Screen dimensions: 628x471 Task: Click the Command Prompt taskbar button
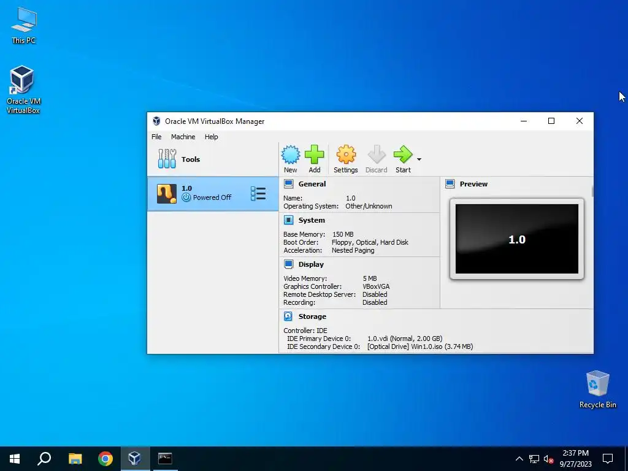pos(165,459)
